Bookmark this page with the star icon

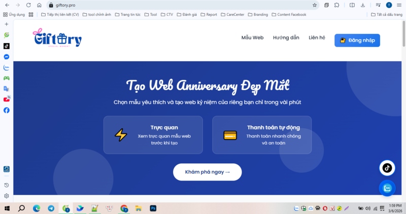click(x=315, y=5)
